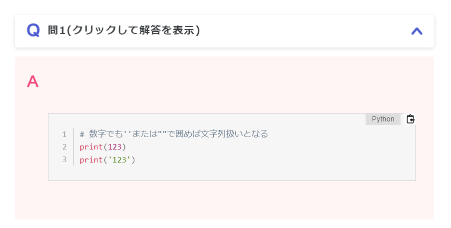Click the green '123' string literal
This screenshot has width=451, height=228.
pyautogui.click(x=119, y=159)
